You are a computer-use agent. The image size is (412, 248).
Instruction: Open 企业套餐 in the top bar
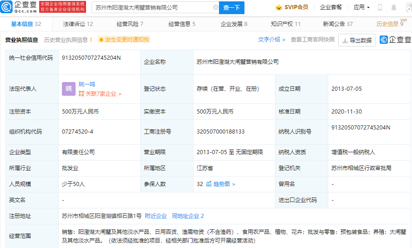(331, 7)
